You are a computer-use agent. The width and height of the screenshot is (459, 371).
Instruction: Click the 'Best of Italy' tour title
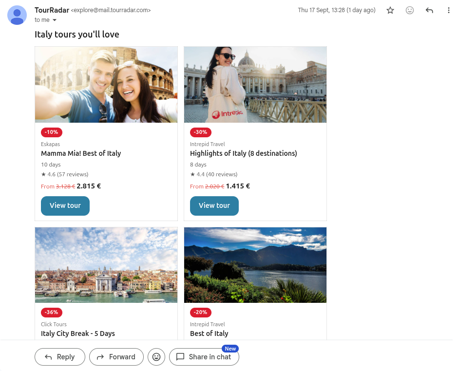coord(209,334)
